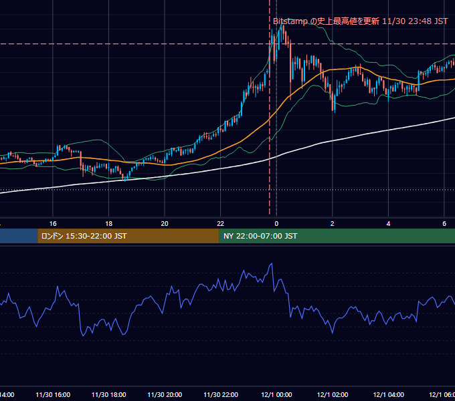The width and height of the screenshot is (455, 401).
Task: Click hour label 16 on upper axis
Action: 53,224
